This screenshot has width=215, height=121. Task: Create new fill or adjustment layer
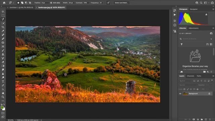pos(198,120)
